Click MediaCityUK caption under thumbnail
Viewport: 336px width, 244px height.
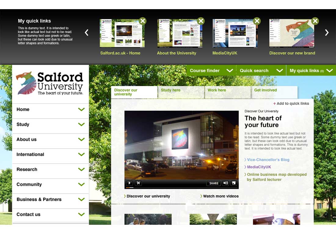point(225,53)
